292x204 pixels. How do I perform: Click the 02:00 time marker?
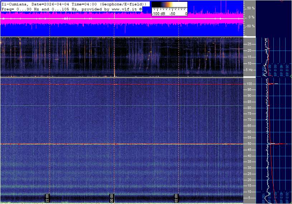click(x=176, y=198)
